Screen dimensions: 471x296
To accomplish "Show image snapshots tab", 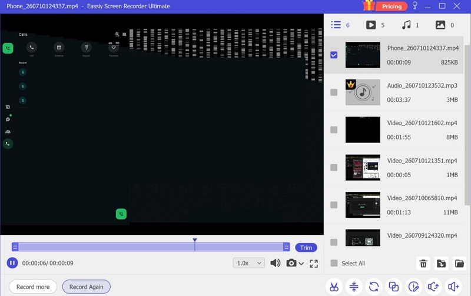I will (440, 25).
